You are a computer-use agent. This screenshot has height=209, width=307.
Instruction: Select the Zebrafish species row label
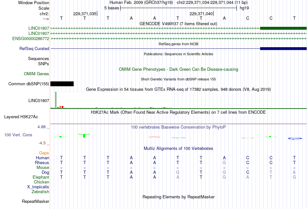pos(40,192)
